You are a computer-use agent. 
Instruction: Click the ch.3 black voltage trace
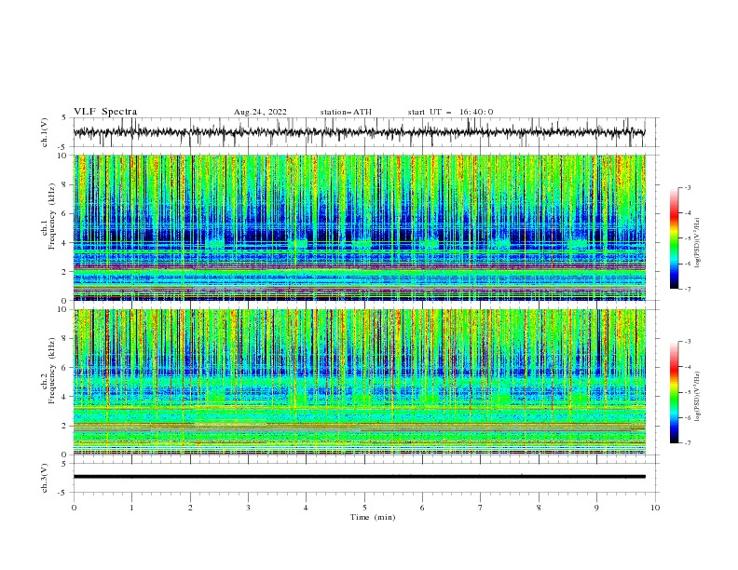(x=359, y=477)
